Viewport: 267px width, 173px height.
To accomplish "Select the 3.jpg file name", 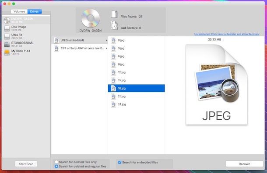I will tap(121, 48).
